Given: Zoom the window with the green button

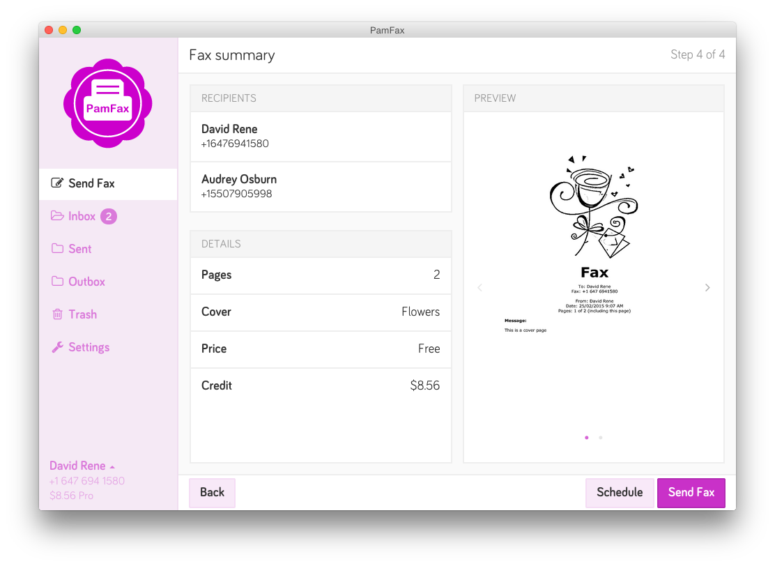Looking at the screenshot, I should pyautogui.click(x=77, y=30).
